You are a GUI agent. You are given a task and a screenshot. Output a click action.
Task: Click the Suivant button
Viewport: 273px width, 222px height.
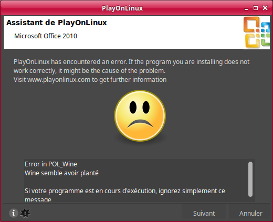click(x=204, y=213)
